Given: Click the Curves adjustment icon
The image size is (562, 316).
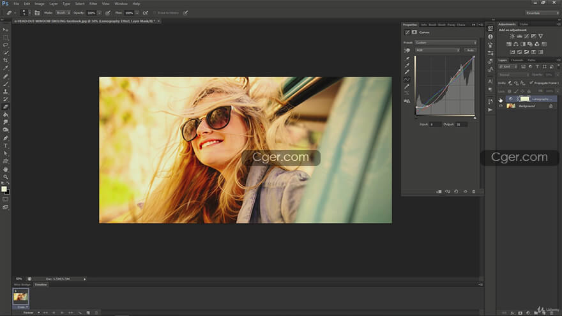Looking at the screenshot, I should [526, 36].
